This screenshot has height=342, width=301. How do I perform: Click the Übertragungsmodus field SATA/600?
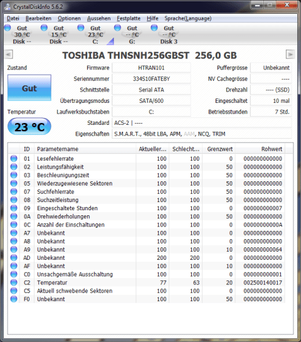point(151,101)
